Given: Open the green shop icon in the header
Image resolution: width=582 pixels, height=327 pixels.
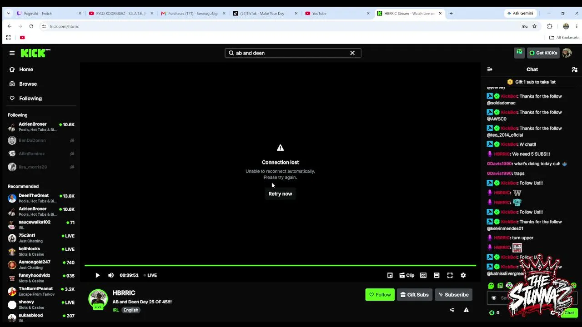Looking at the screenshot, I should click(x=519, y=53).
